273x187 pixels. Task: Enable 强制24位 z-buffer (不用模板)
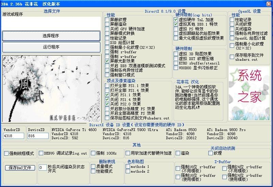coord(224,169)
